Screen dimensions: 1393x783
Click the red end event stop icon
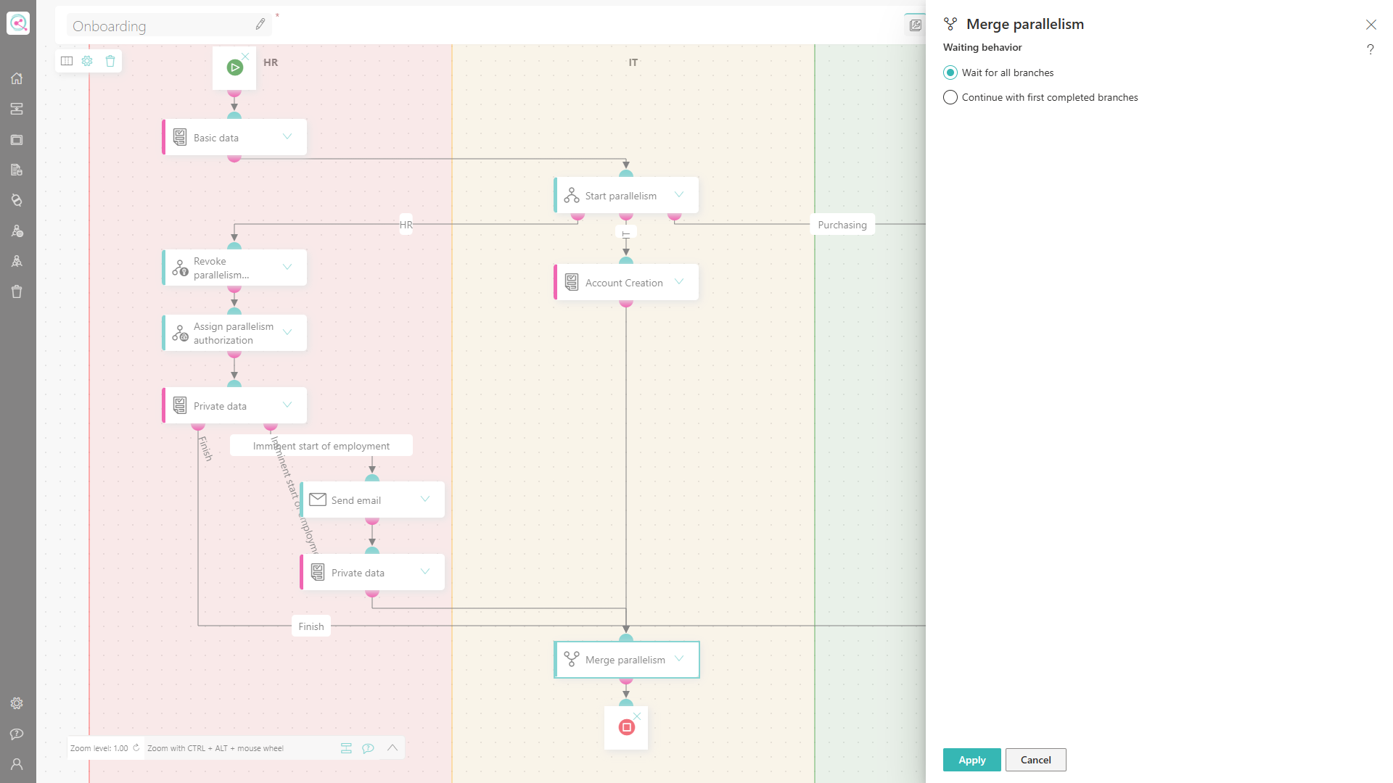627,727
